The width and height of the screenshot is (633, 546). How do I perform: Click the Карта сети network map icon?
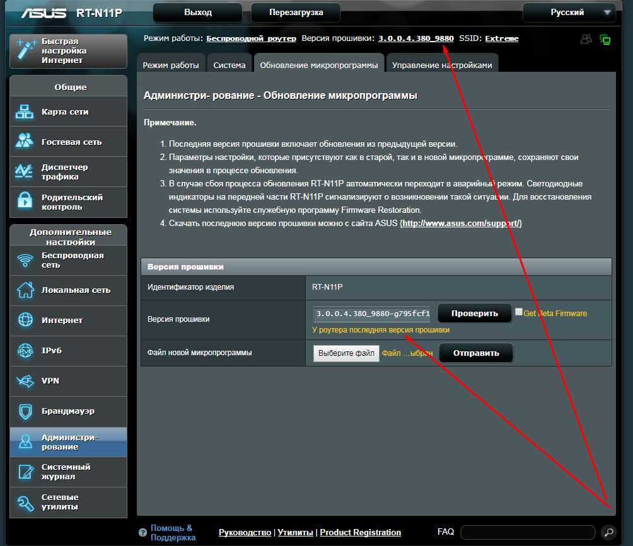(24, 111)
